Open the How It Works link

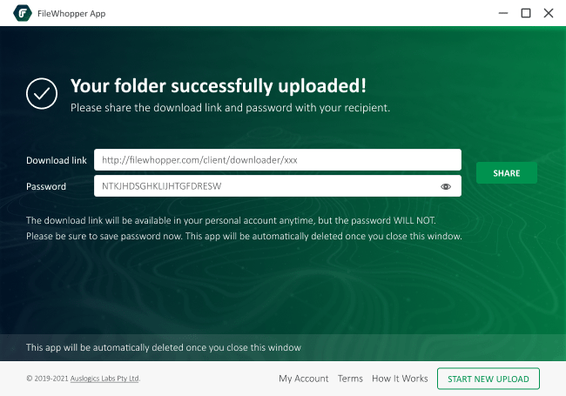click(x=400, y=379)
